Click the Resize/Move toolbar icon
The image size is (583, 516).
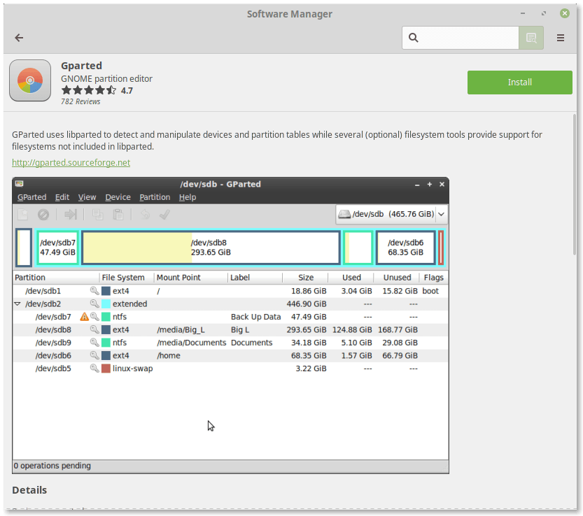tap(70, 215)
